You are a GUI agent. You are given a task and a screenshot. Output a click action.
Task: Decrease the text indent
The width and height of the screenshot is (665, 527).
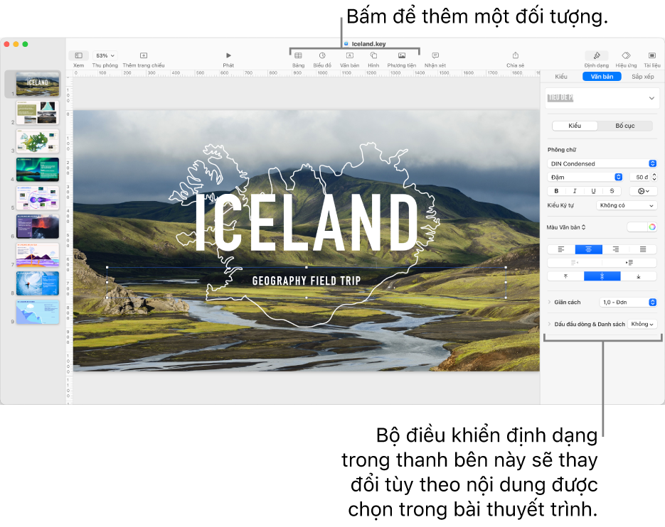point(575,263)
